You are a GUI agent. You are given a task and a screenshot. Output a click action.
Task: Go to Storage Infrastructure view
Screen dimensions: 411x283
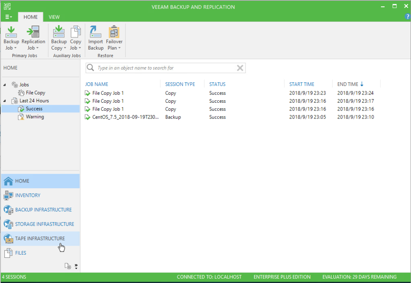(x=40, y=224)
